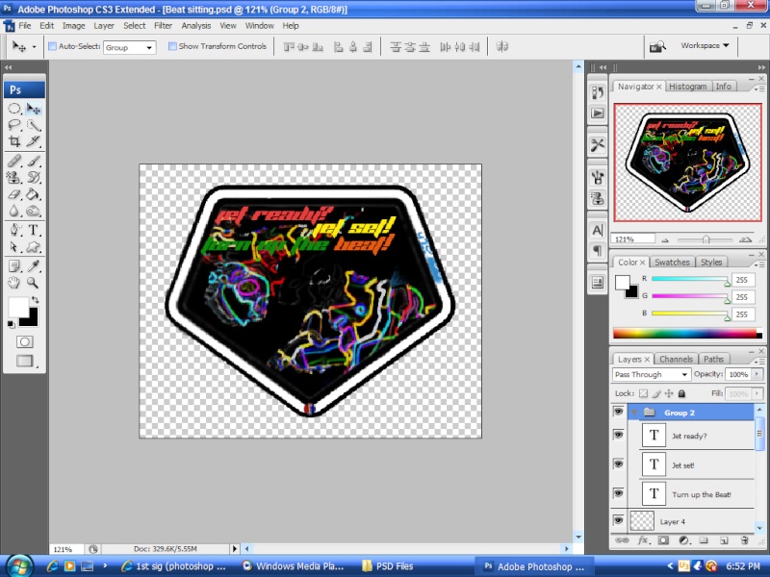
Task: Change the screen mode
Action: [x=25, y=362]
